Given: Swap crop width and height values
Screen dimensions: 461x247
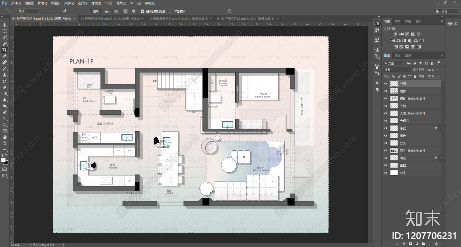Looking at the screenshot, I should [x=65, y=11].
